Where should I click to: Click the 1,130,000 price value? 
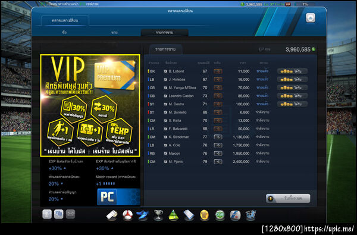click(241, 137)
